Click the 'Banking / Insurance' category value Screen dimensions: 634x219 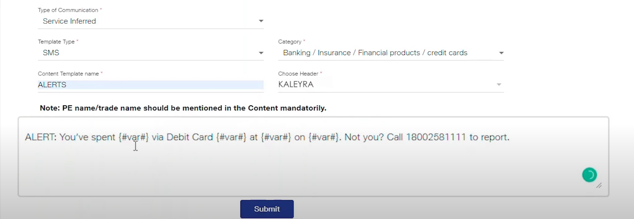click(x=375, y=53)
